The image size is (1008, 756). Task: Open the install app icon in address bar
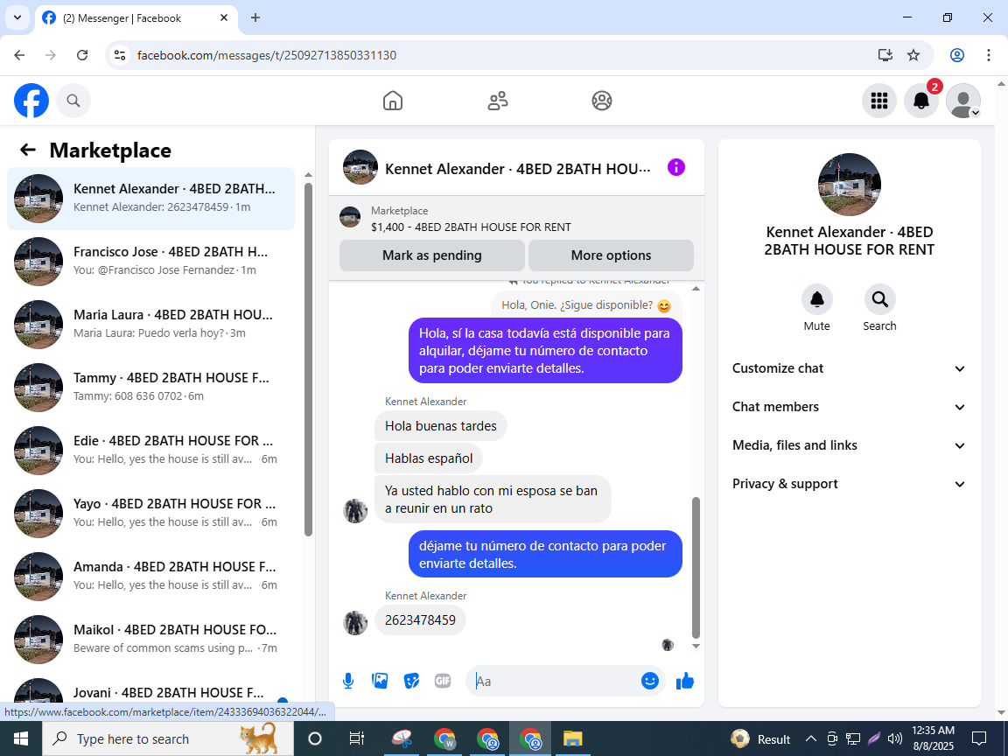click(x=885, y=55)
